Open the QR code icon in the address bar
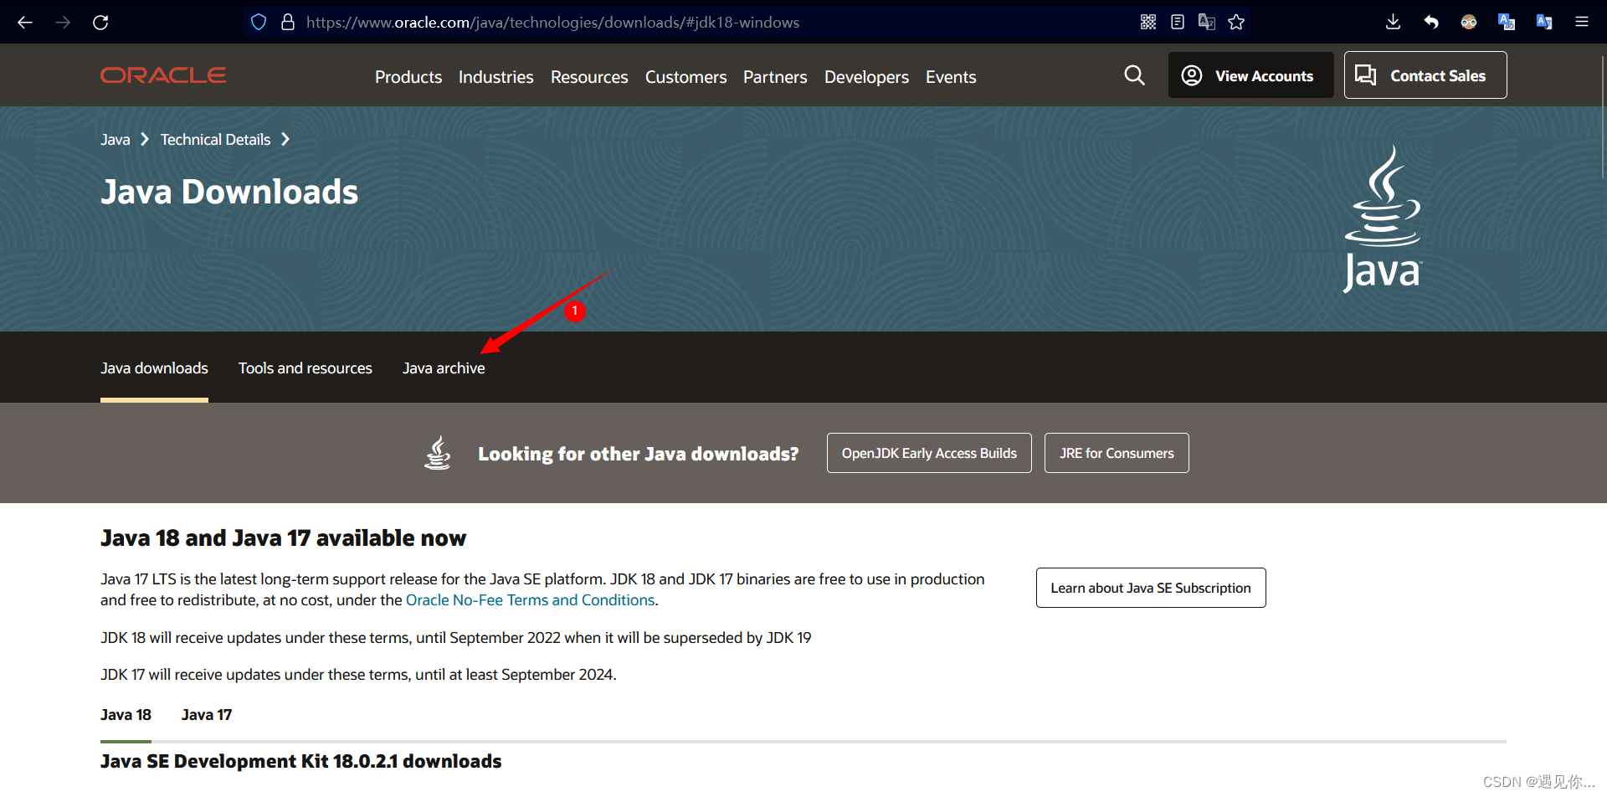The image size is (1607, 797). tap(1148, 23)
